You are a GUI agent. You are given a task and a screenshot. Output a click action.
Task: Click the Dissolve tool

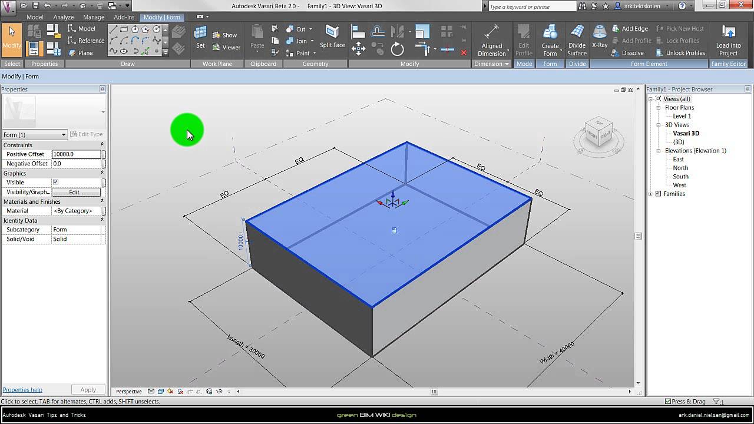tap(628, 53)
